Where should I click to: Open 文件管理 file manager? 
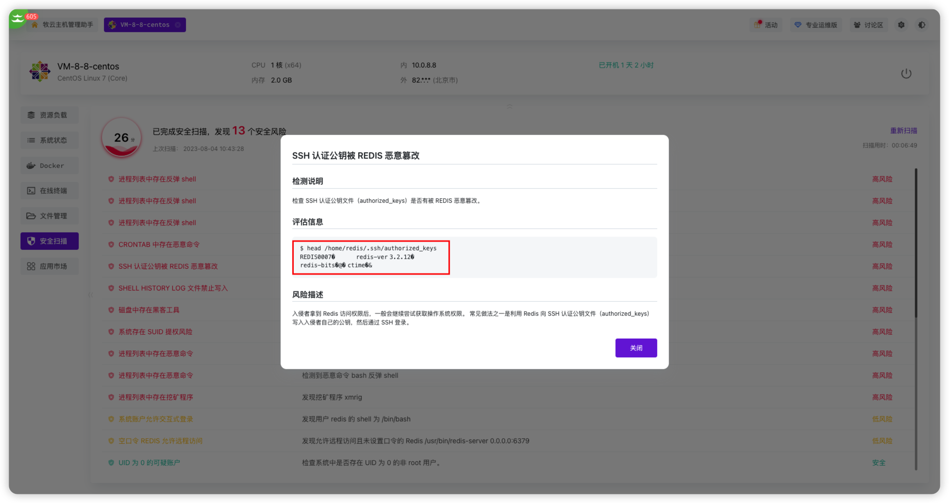coord(49,216)
